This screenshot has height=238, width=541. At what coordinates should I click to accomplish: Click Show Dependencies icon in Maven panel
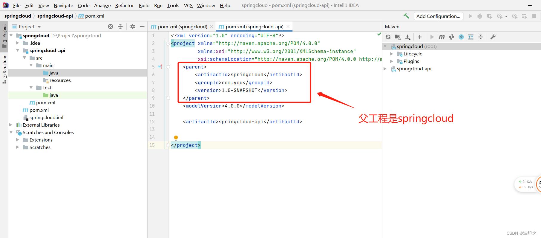tap(471, 37)
